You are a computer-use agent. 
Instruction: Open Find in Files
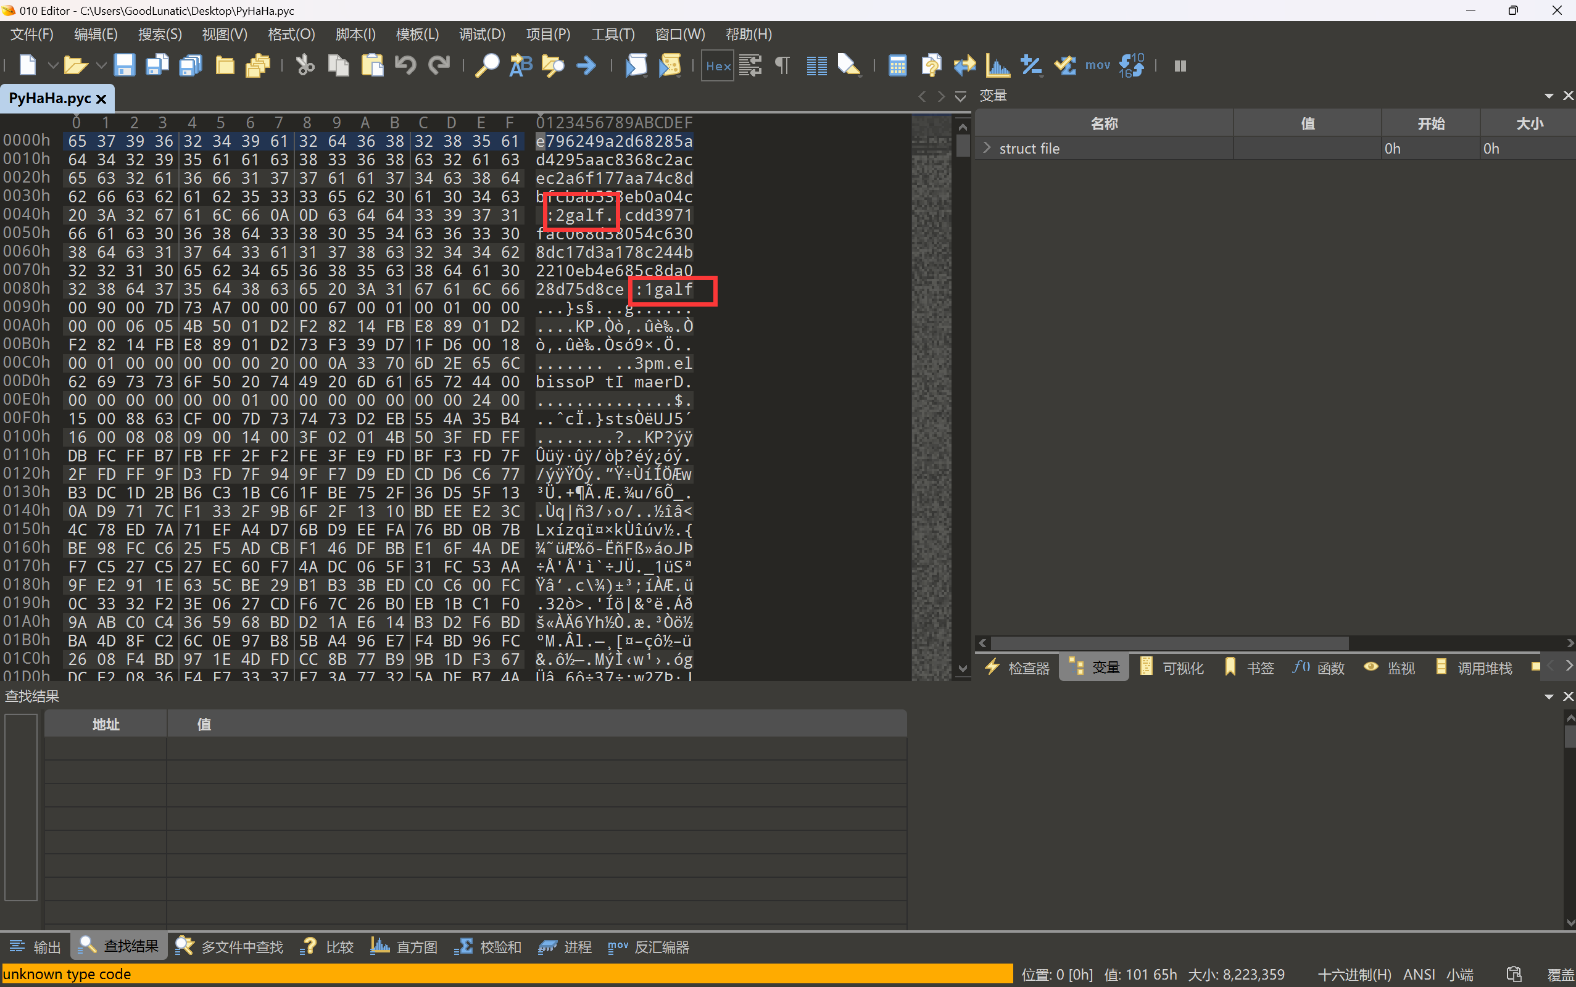tap(554, 65)
